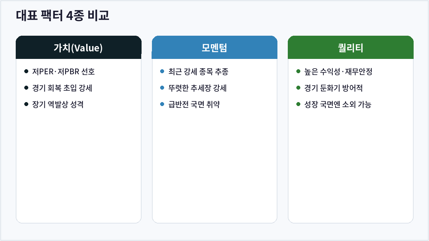Click the green bullet beside 높은 수익성·재무안정

point(299,71)
